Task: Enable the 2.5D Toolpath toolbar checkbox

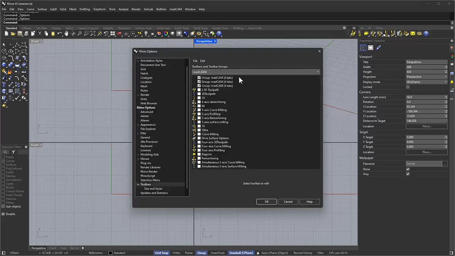Action: (200, 90)
